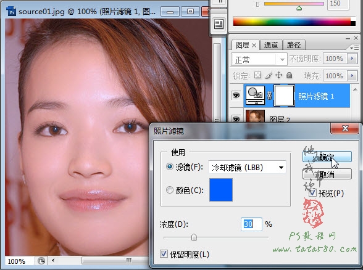Screen dimensions: 363x270
Task: Click the zoom level 100% field
Action: (19, 261)
